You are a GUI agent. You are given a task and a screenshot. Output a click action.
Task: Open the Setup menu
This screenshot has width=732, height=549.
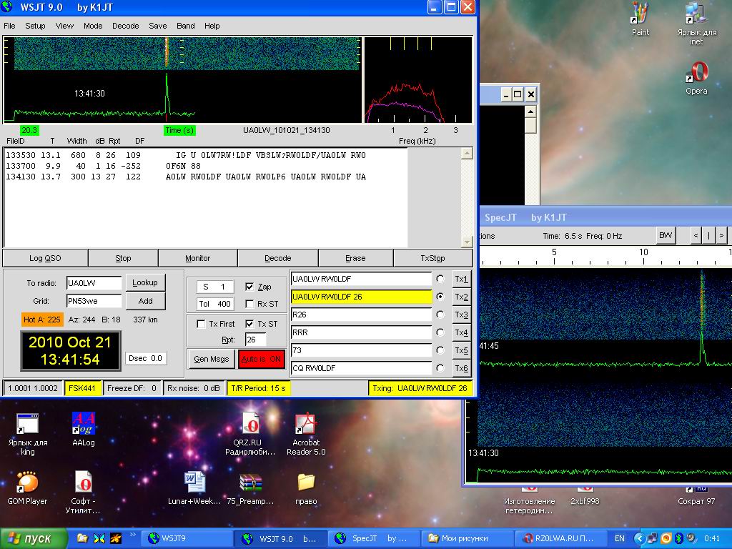[x=35, y=26]
